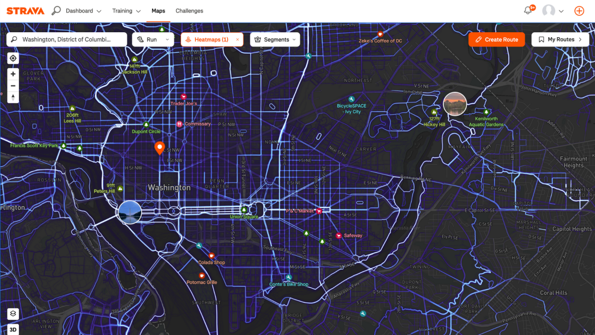The height and width of the screenshot is (335, 595).
Task: Click the orange plus upload icon
Action: 579,11
